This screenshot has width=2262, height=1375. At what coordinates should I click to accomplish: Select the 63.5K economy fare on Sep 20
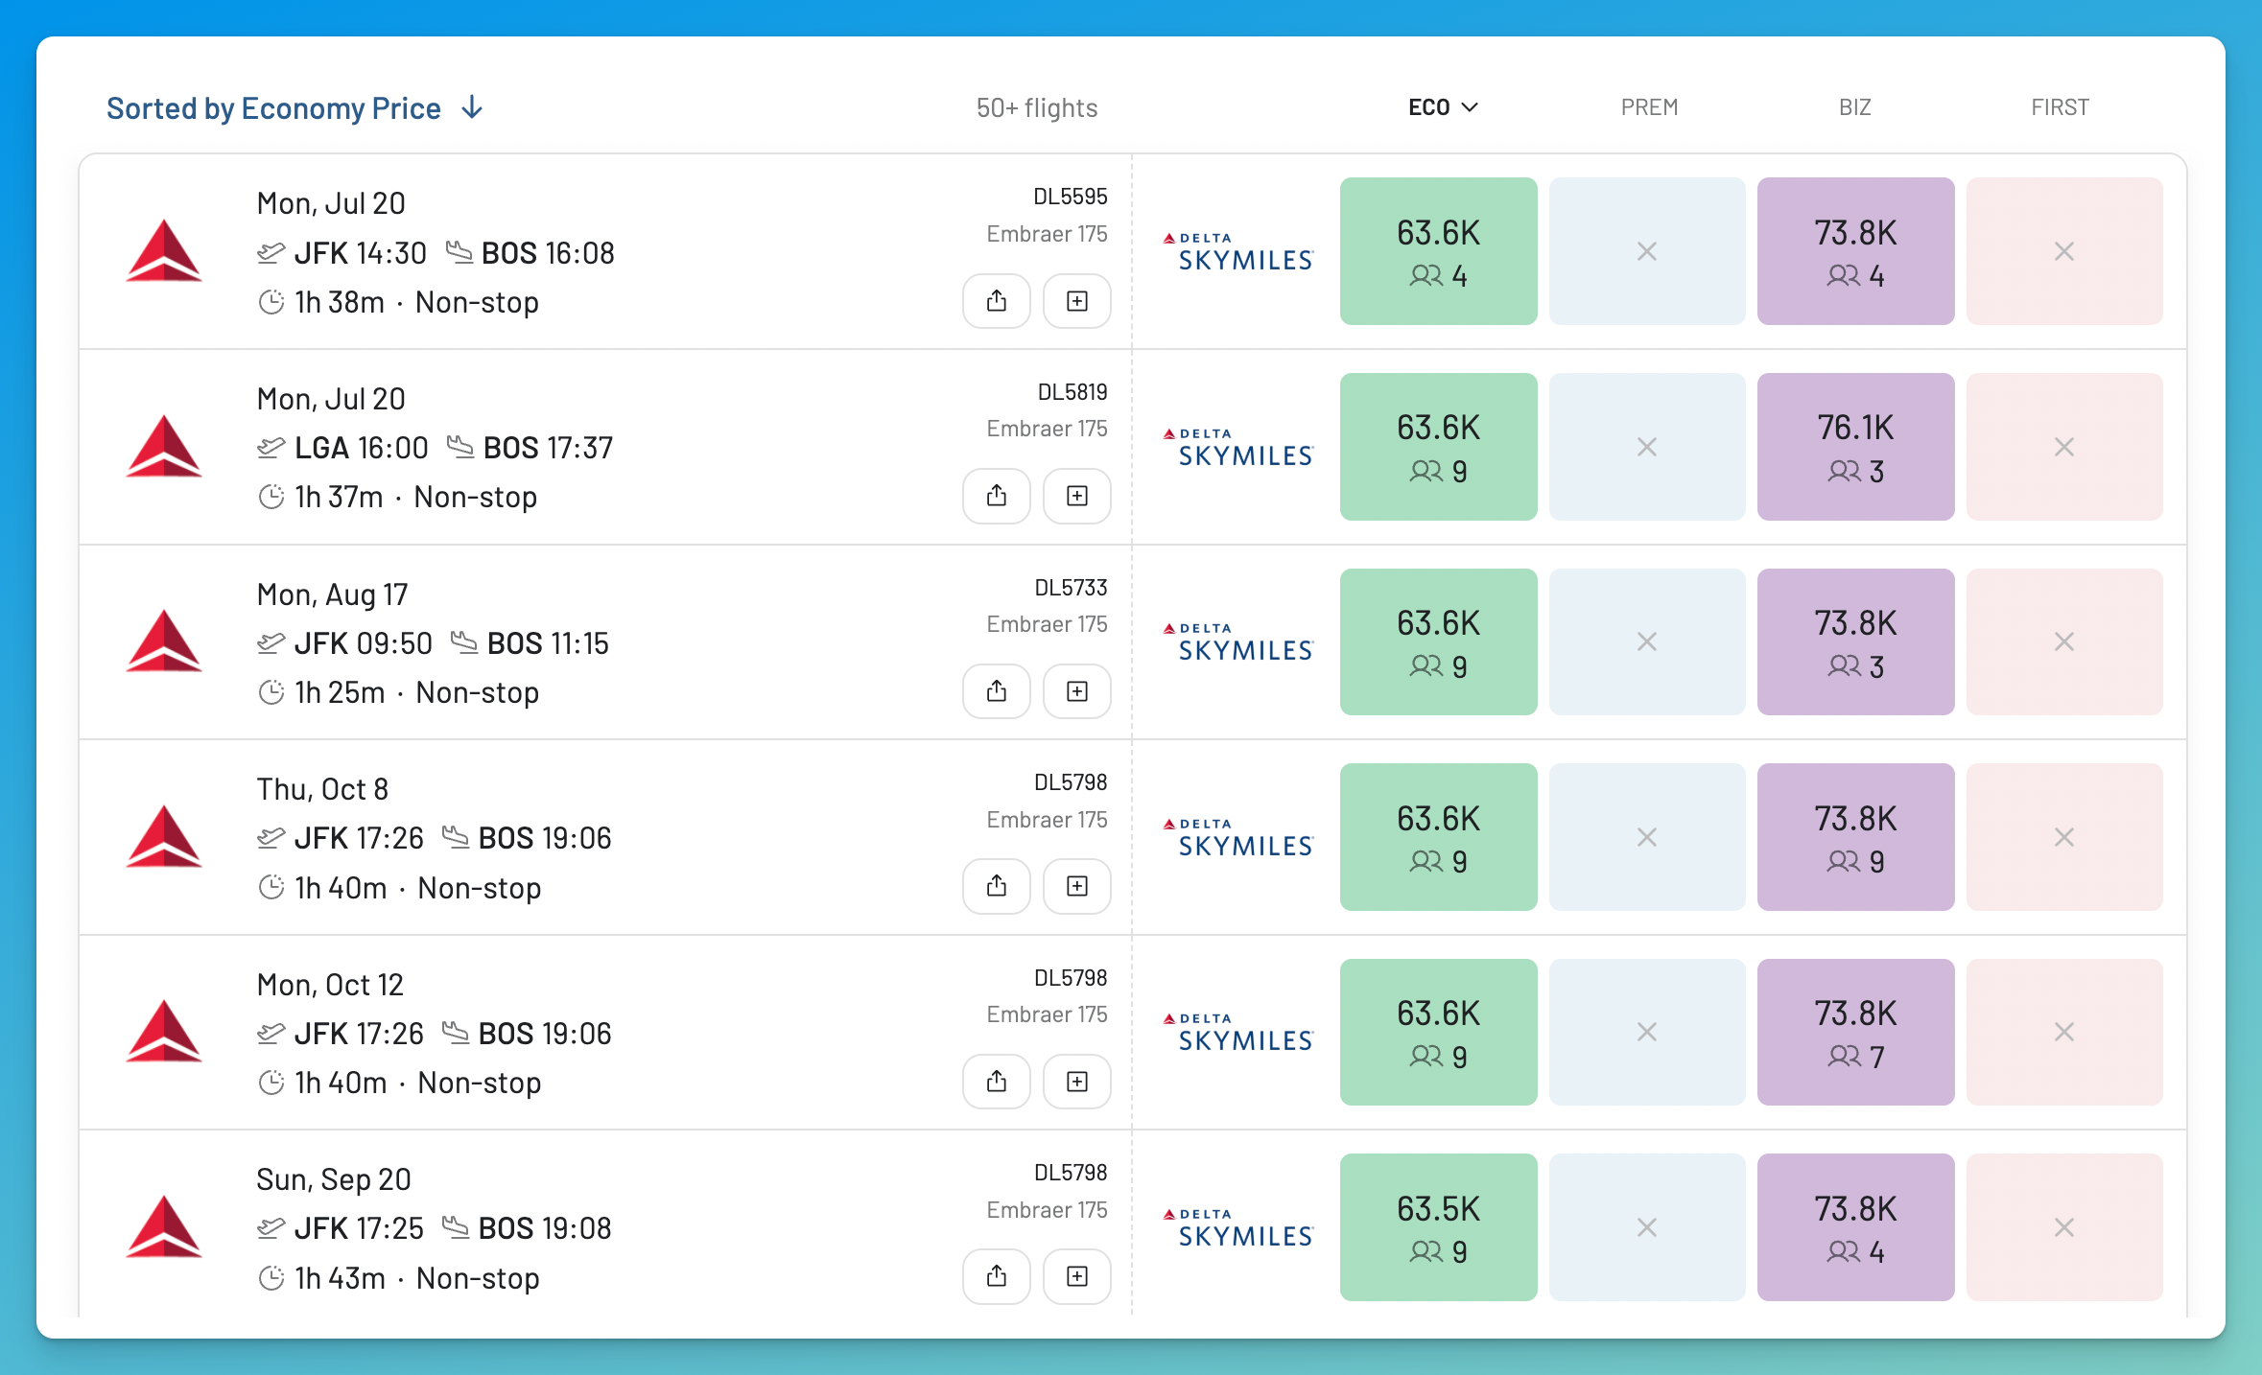click(1438, 1227)
